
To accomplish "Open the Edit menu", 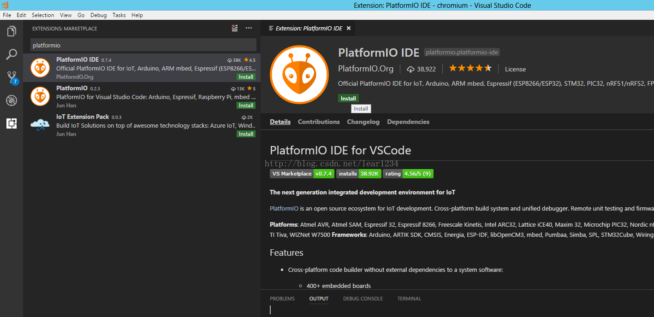I will [21, 15].
